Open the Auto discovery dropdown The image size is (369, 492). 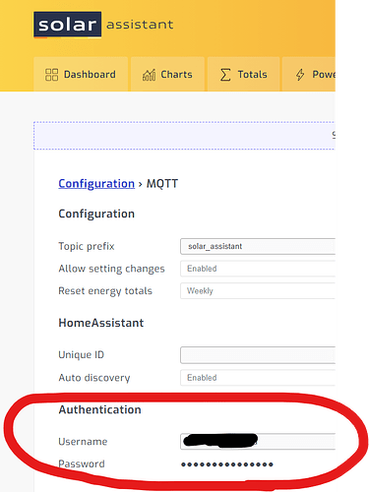pyautogui.click(x=258, y=378)
